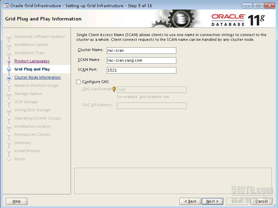Click the Network Interface Usage step
Image resolution: width=278 pixels, height=208 pixels.
tap(36, 85)
